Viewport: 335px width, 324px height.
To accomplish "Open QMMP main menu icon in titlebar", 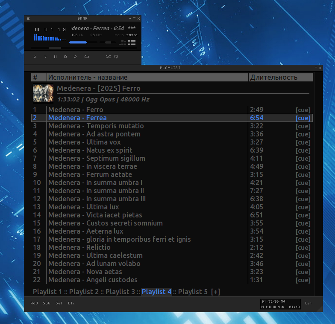I will [28, 19].
